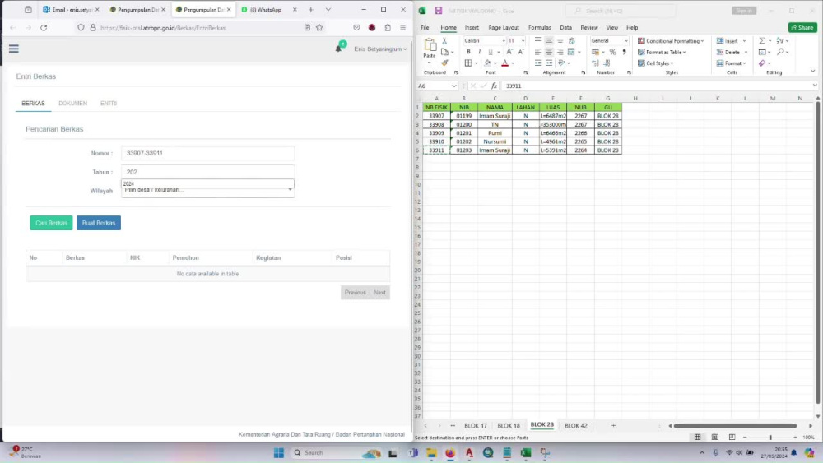Click the Clear eraser icon in Editing
Viewport: 823px width, 463px height.
coord(762,63)
